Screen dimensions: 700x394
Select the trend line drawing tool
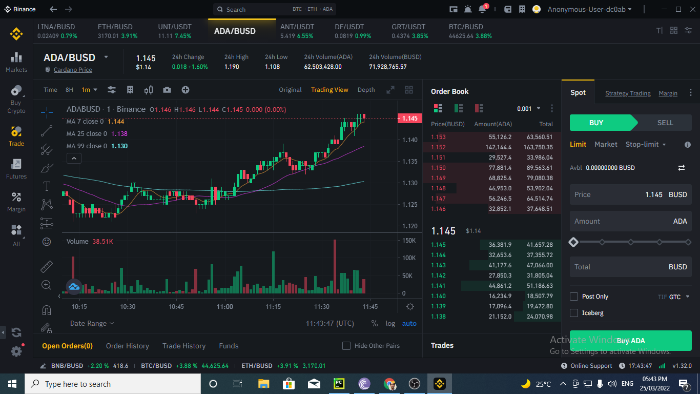(x=46, y=130)
